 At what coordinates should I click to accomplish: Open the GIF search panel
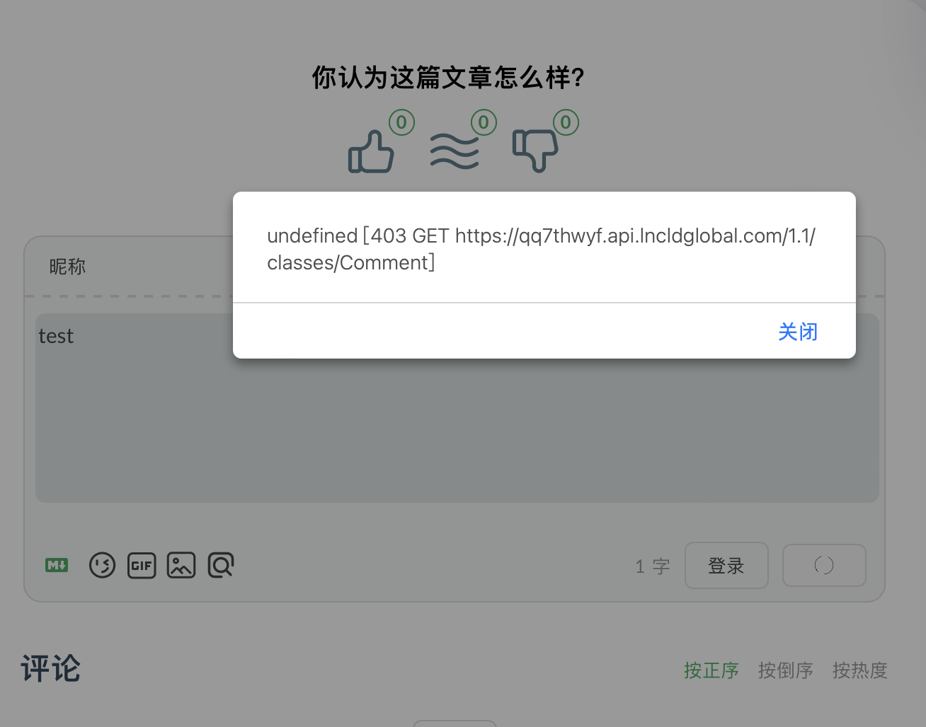[142, 565]
